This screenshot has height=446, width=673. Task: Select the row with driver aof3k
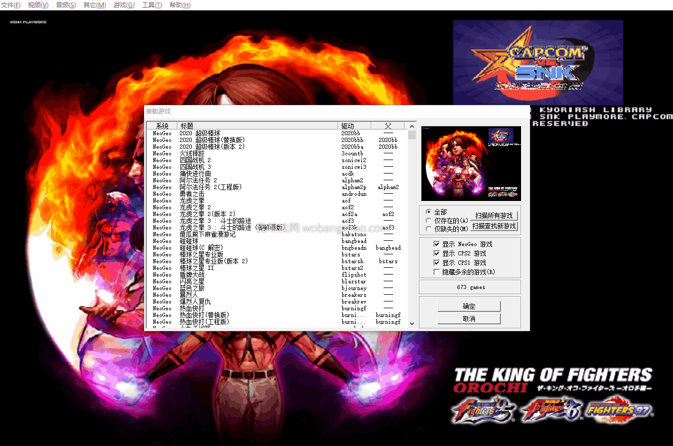276,227
